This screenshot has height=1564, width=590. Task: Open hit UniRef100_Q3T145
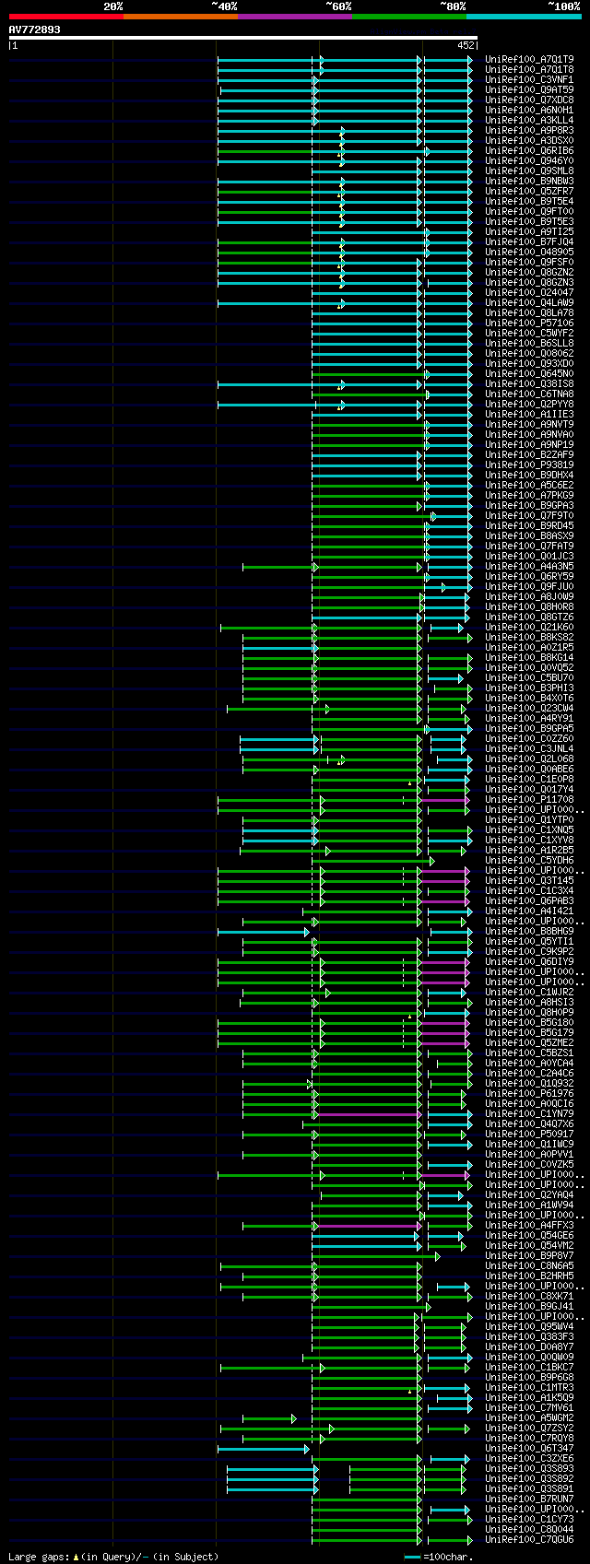click(529, 880)
